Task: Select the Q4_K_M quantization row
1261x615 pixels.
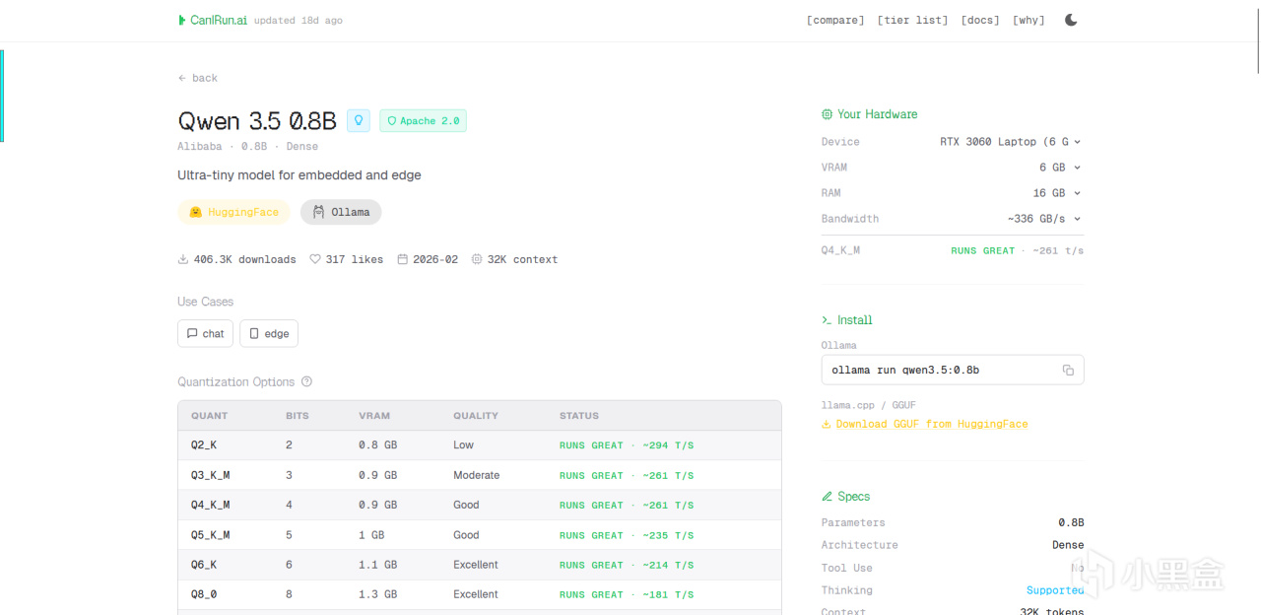Action: [x=479, y=505]
